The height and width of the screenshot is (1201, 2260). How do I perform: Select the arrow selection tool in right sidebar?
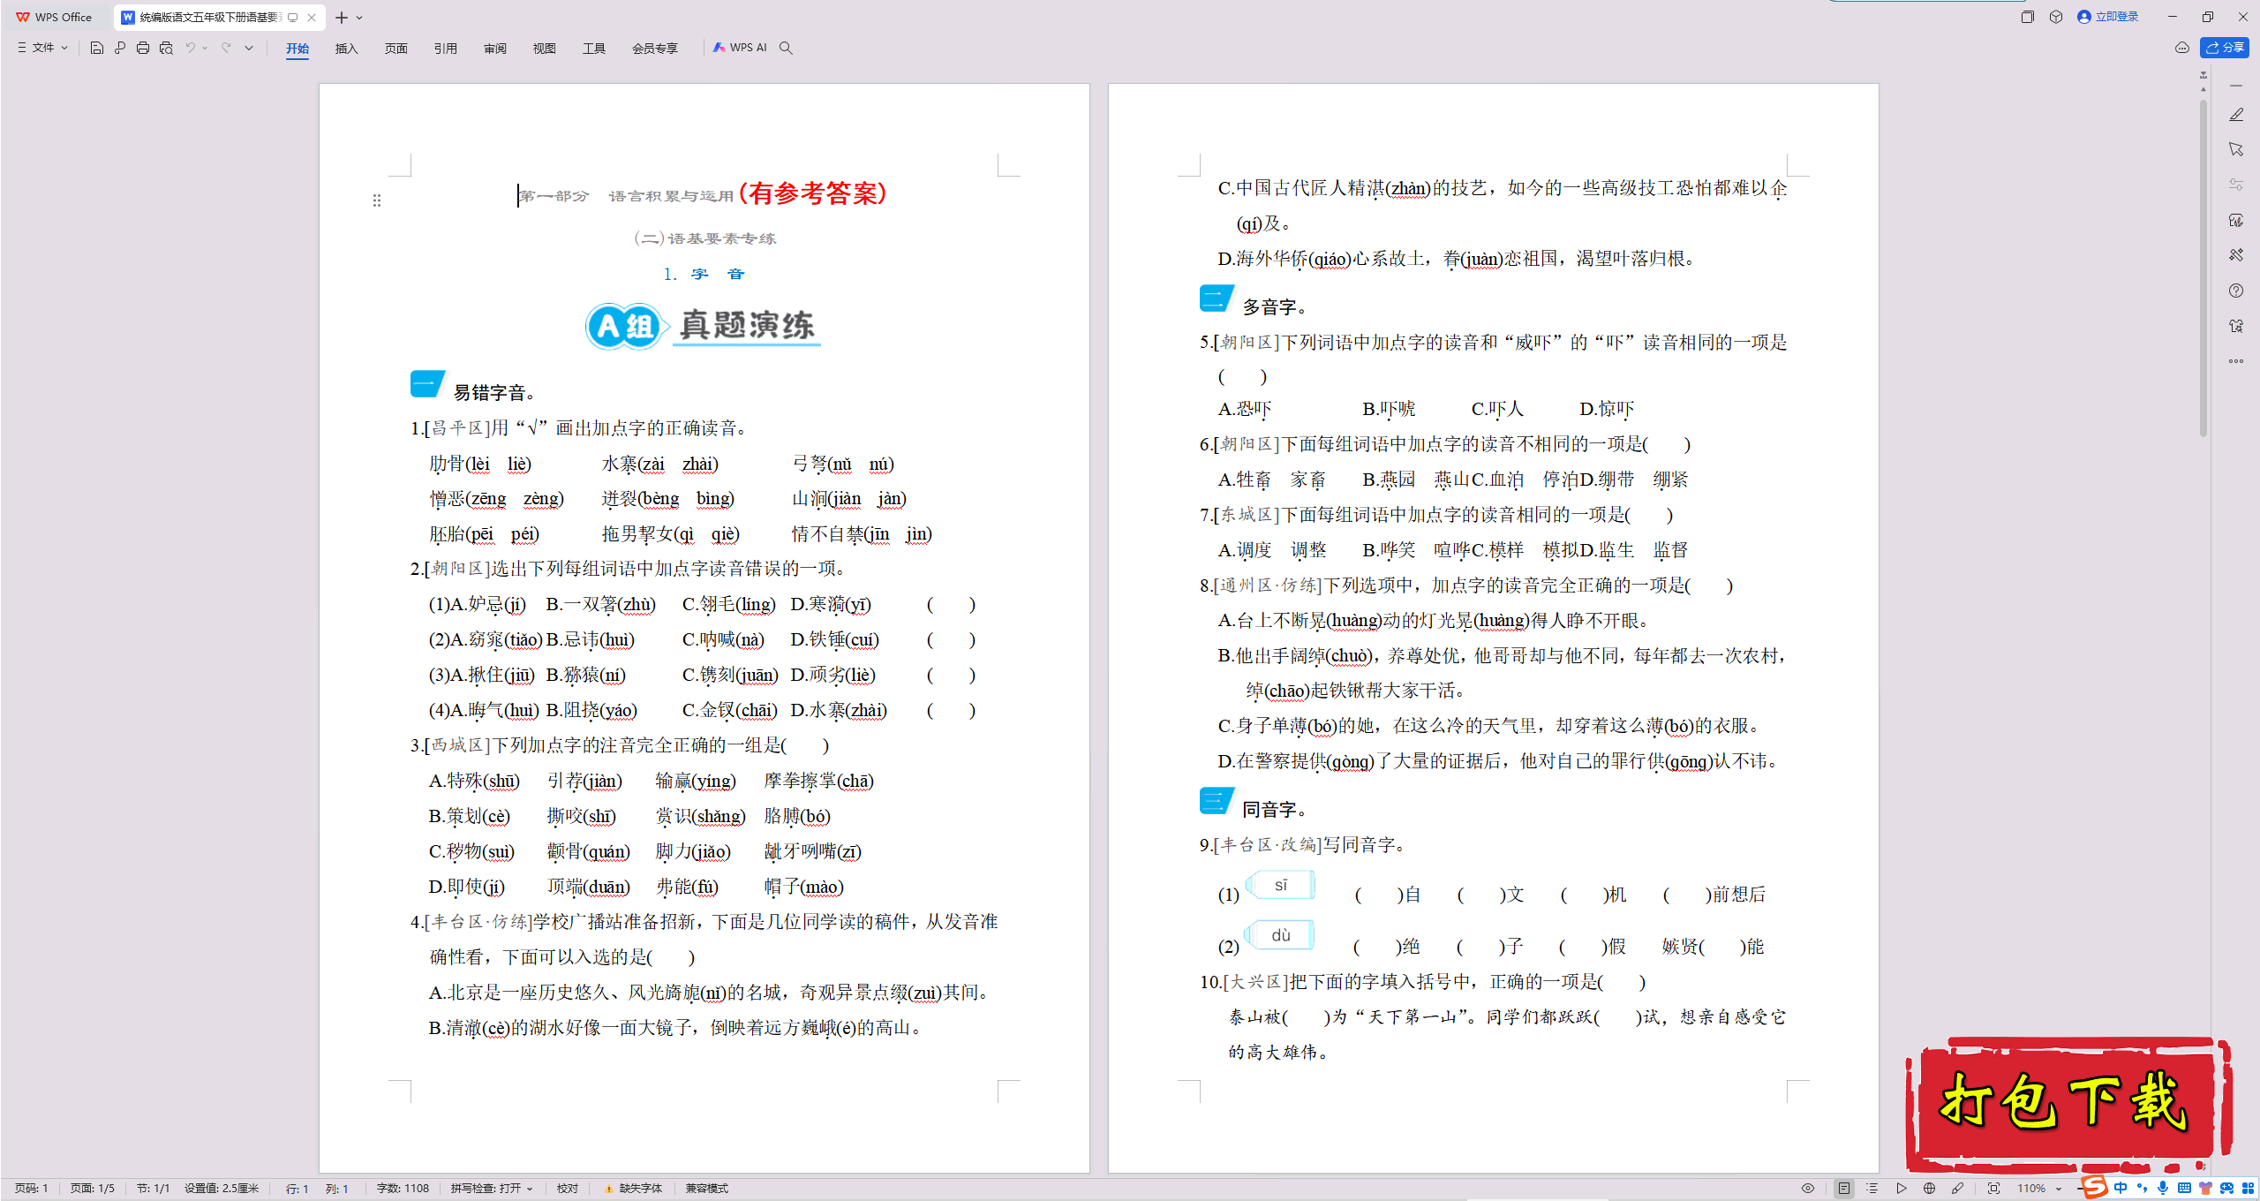pos(2236,149)
